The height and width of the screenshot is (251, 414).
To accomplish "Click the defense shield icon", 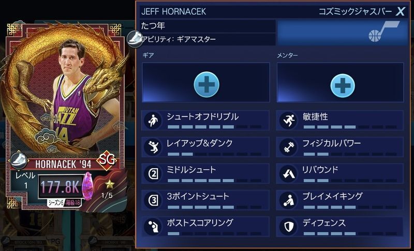I will click(x=288, y=227).
